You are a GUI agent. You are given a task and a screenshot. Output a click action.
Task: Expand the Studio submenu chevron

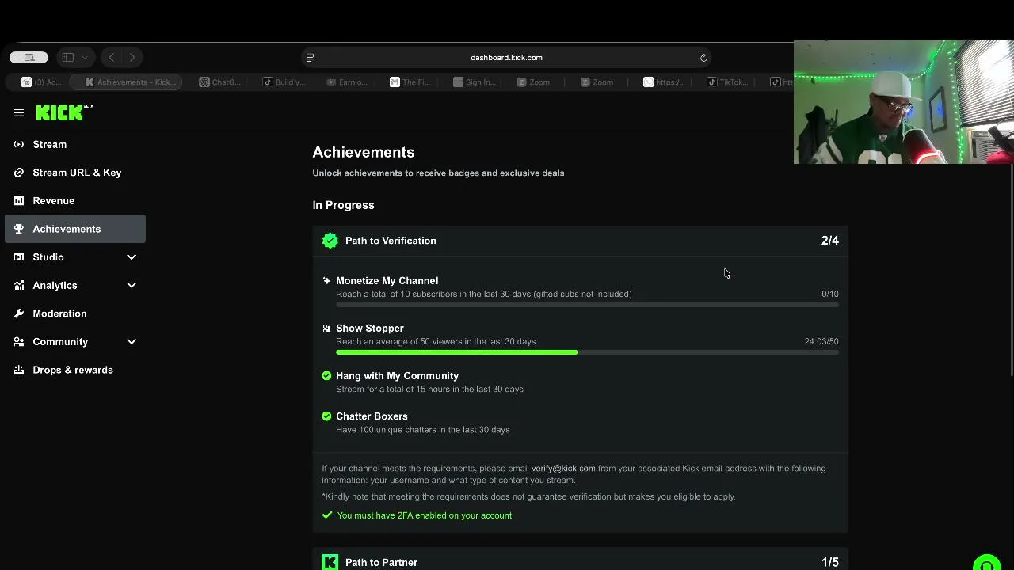pyautogui.click(x=132, y=257)
